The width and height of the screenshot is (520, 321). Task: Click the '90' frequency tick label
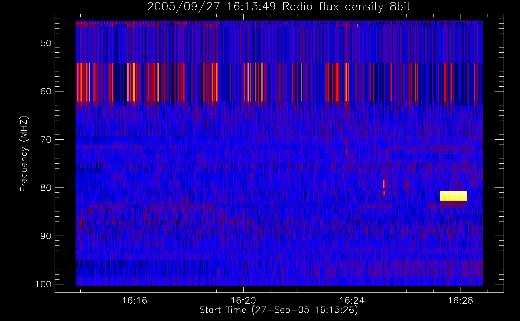tap(46, 236)
